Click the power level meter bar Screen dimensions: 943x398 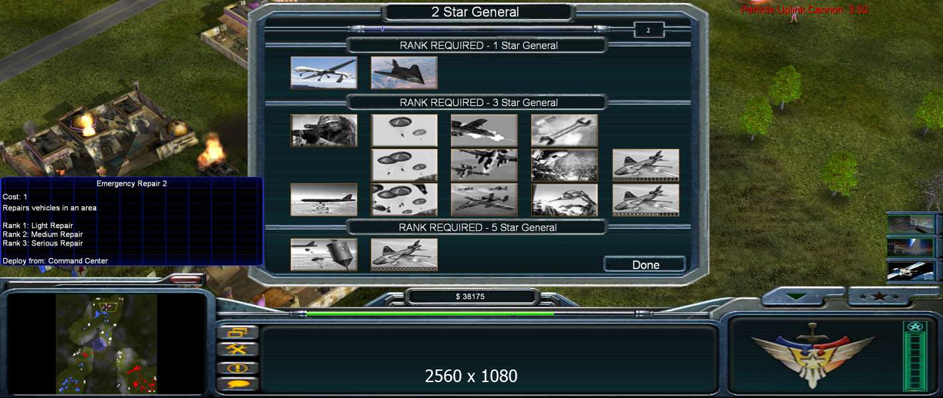[x=914, y=357]
